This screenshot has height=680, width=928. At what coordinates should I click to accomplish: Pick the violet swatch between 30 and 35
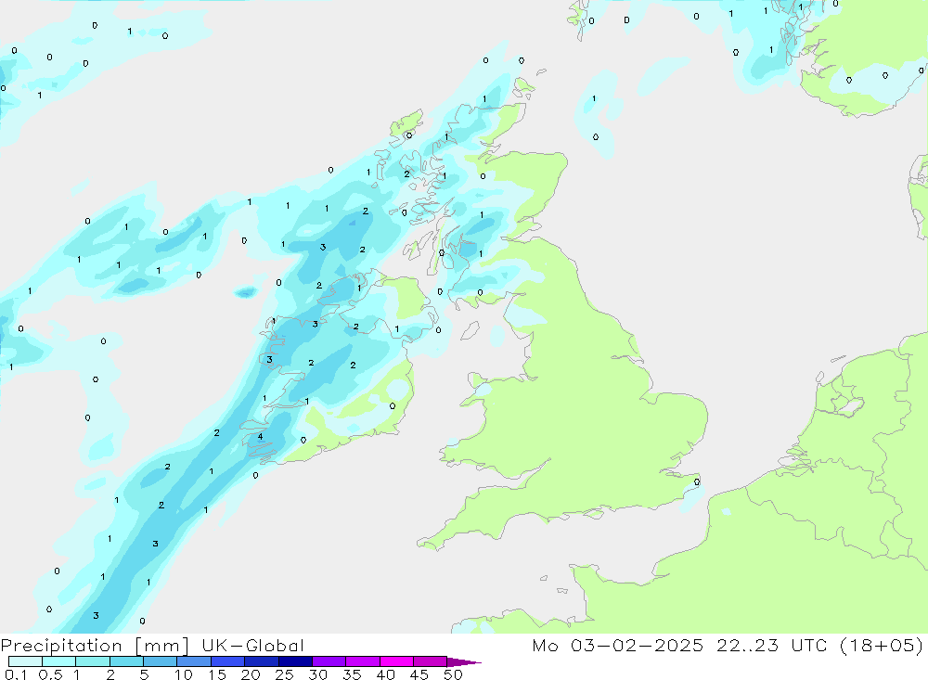(329, 661)
